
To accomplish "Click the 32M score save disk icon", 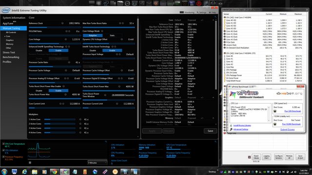I will 275,111.
